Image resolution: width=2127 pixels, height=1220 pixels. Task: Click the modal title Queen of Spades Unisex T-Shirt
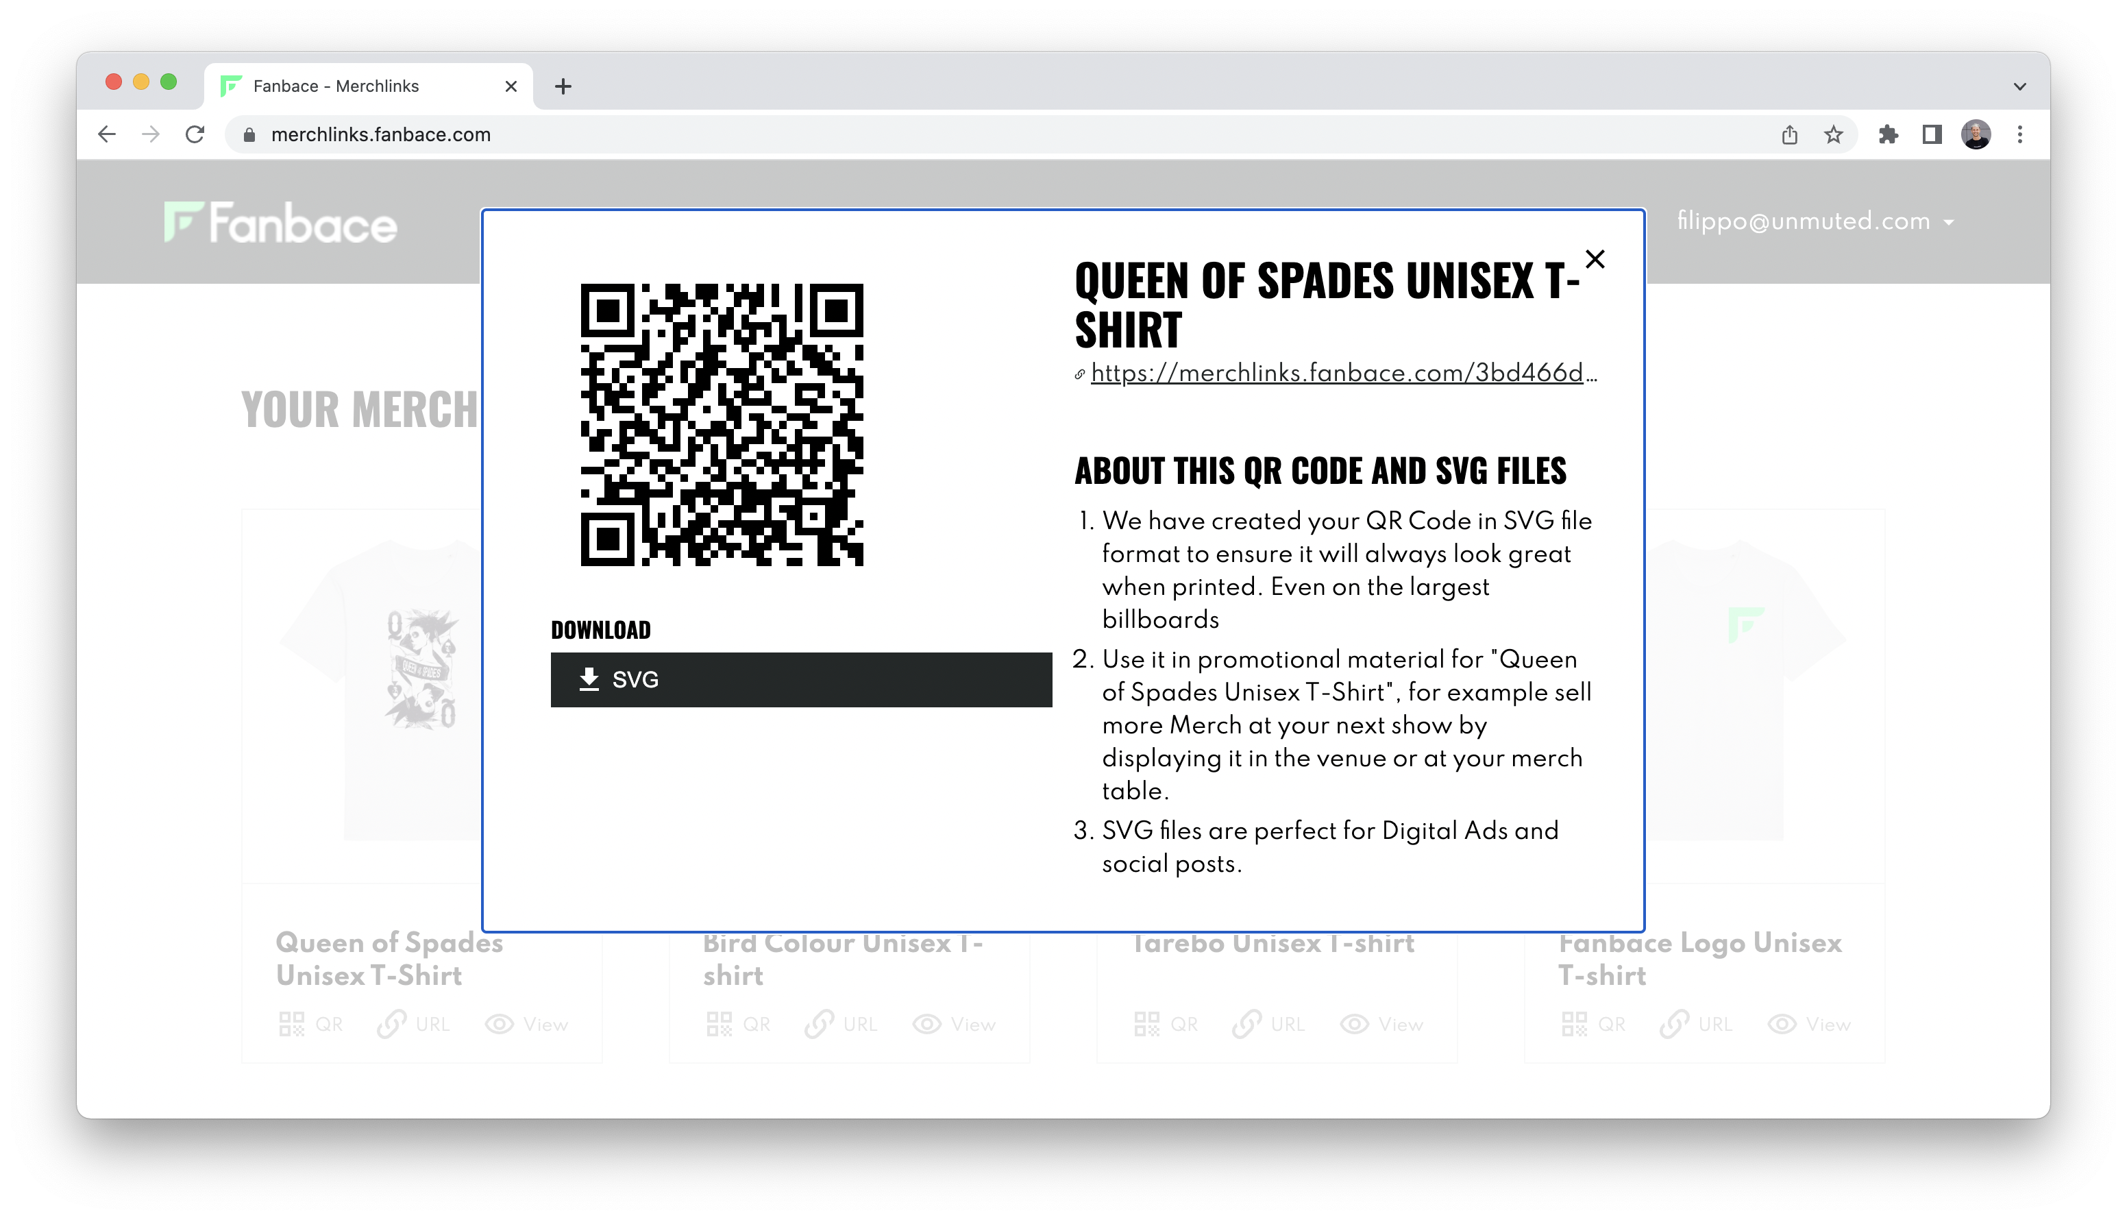pyautogui.click(x=1327, y=304)
